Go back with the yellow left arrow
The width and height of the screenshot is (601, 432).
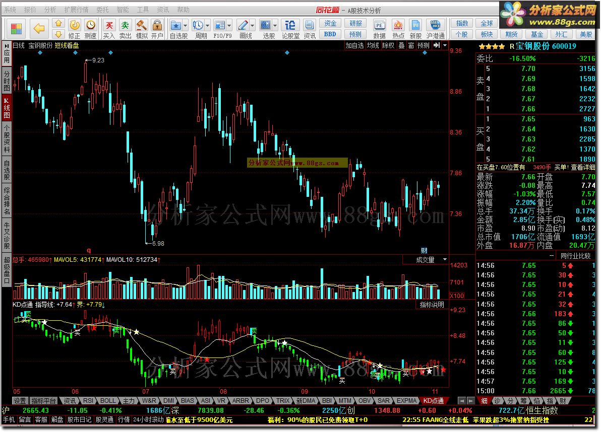[39, 29]
